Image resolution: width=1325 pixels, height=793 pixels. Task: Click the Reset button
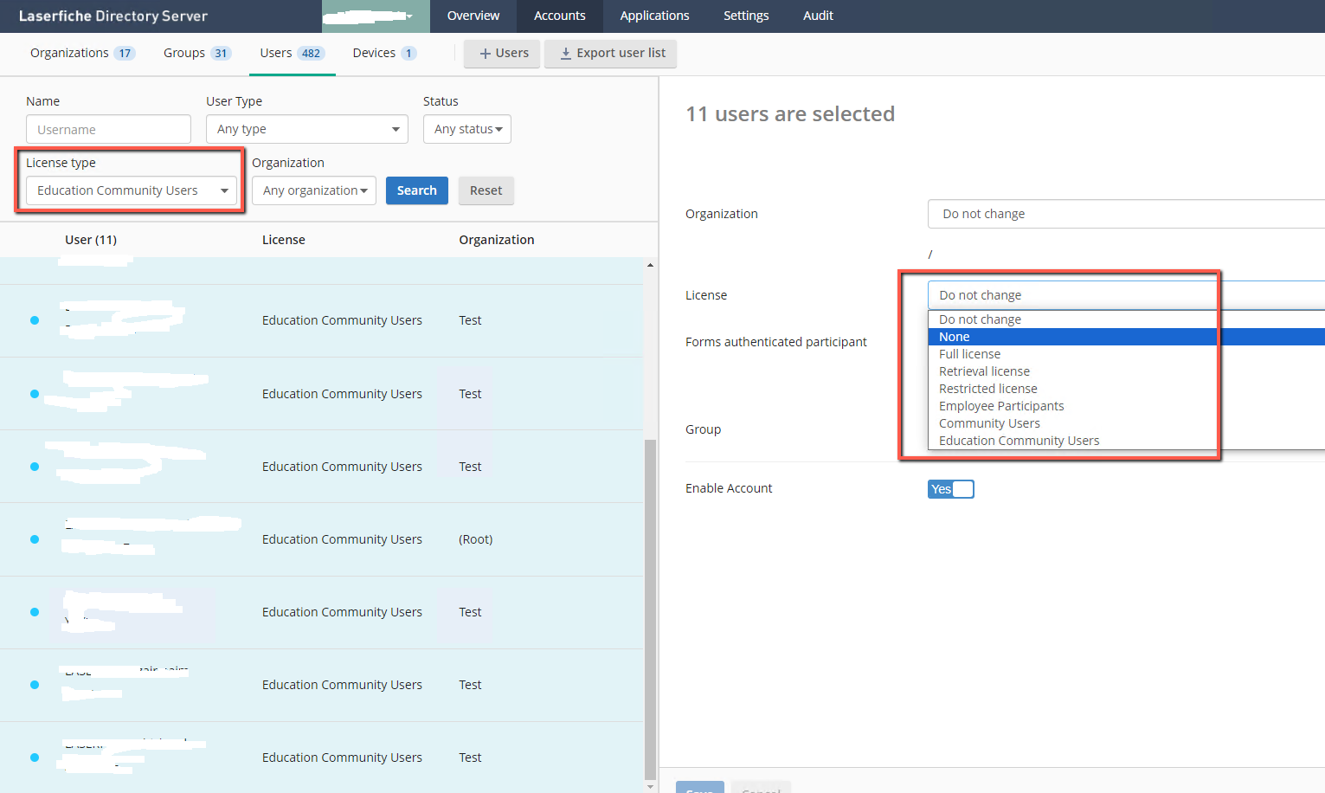486,190
